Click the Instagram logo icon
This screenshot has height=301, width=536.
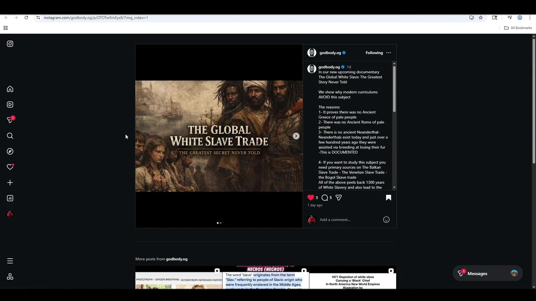tap(10, 44)
